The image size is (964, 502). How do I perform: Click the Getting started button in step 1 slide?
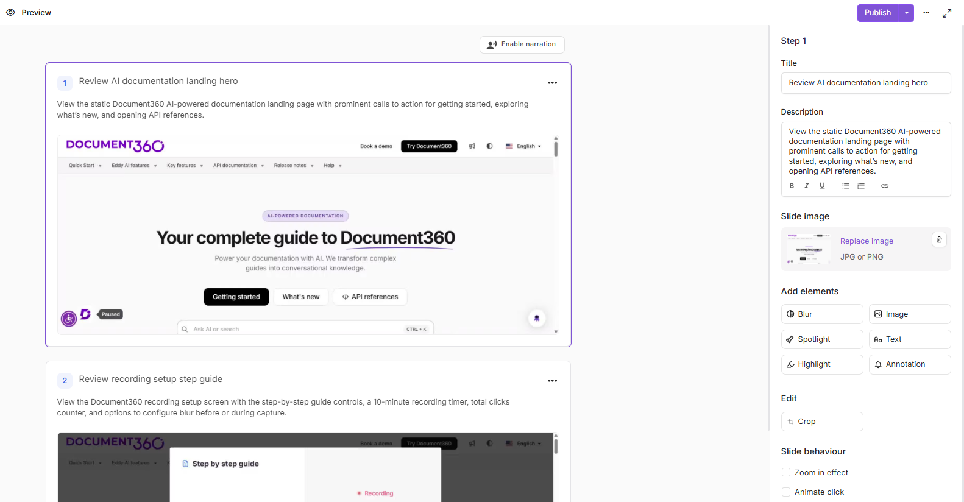[x=236, y=297]
